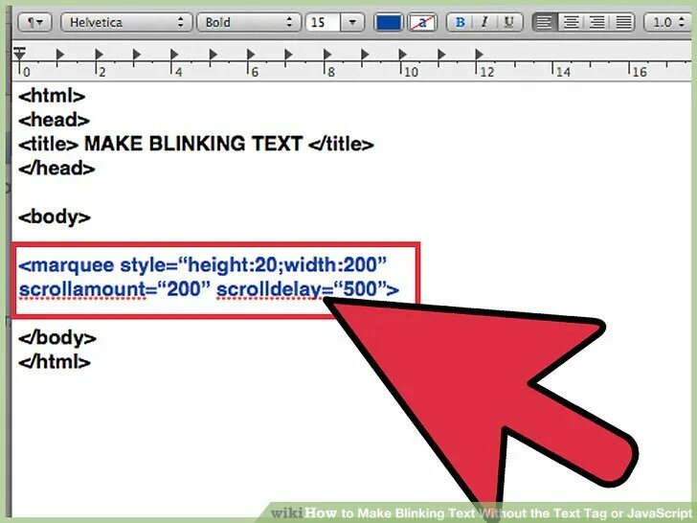697x523 pixels.
Task: Open the Bold typeface dropdown
Action: click(x=249, y=22)
